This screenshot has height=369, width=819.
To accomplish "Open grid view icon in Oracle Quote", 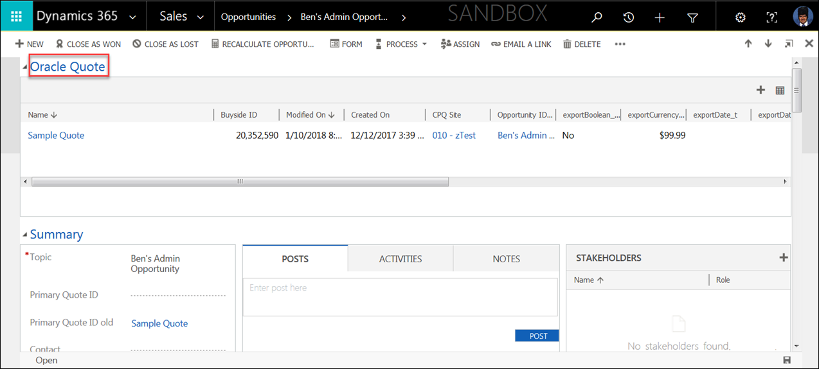I will click(x=780, y=91).
